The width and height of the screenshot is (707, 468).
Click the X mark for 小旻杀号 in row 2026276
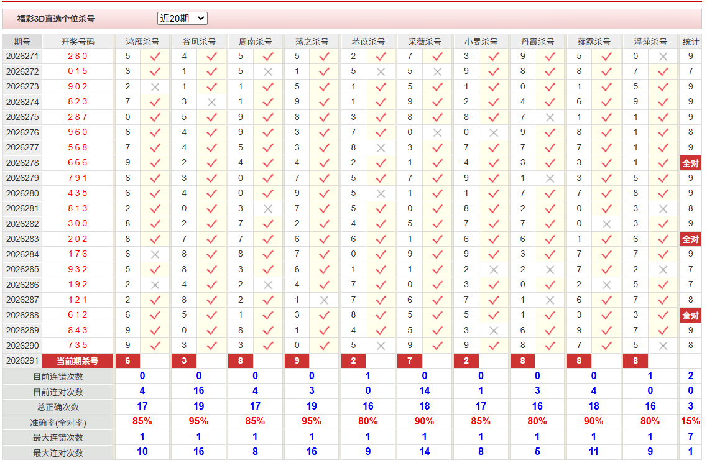494,133
